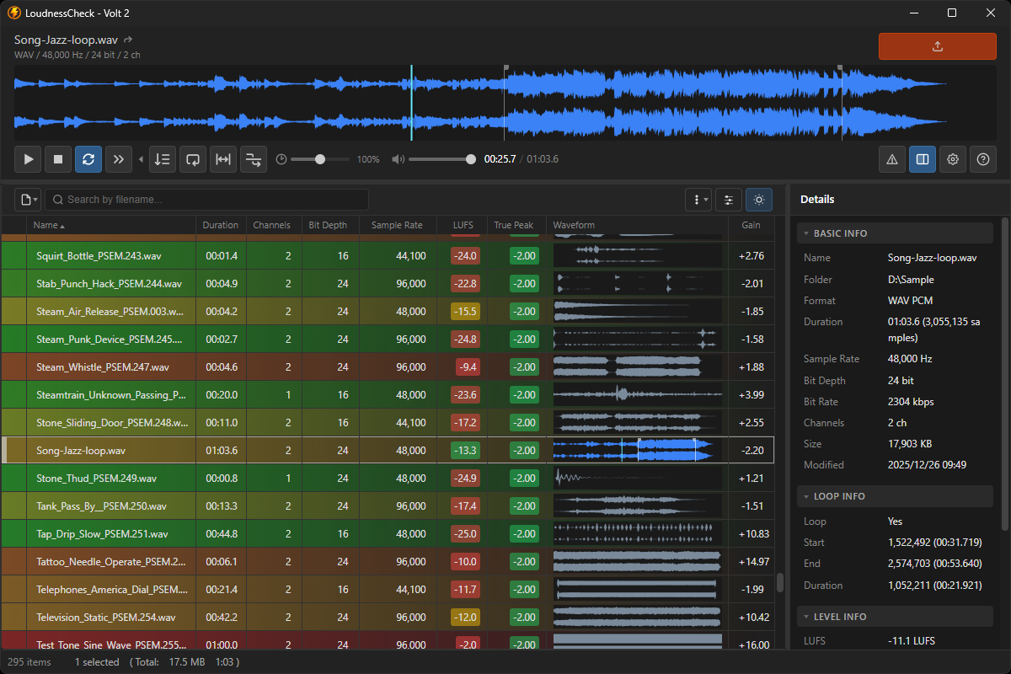Image resolution: width=1011 pixels, height=674 pixels.
Task: Open help with question mark icon
Action: [983, 159]
